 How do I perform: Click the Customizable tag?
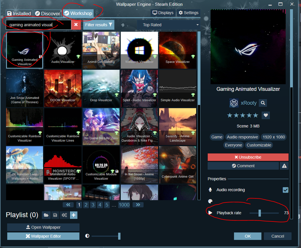click(x=259, y=145)
